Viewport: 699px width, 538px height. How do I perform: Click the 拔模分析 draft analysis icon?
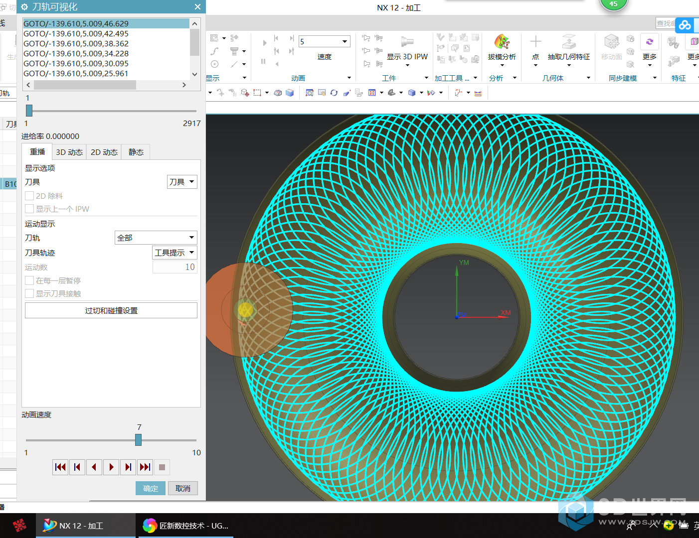pos(502,42)
